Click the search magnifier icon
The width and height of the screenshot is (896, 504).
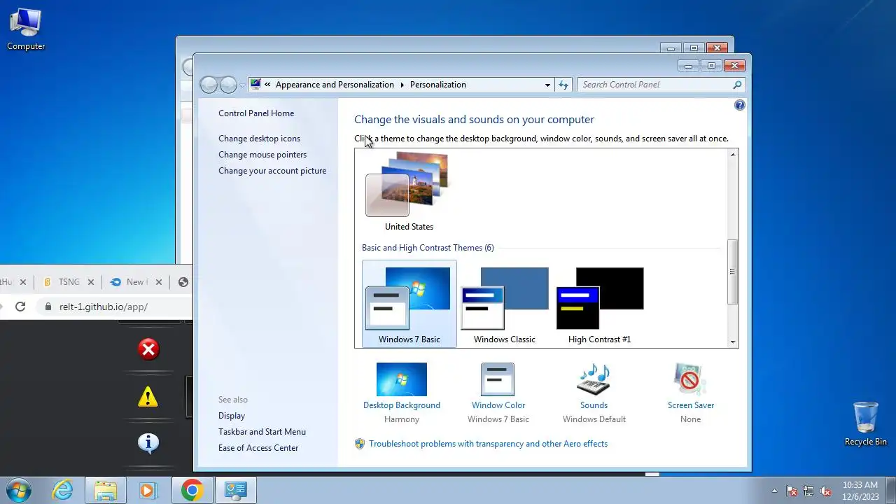tap(737, 85)
